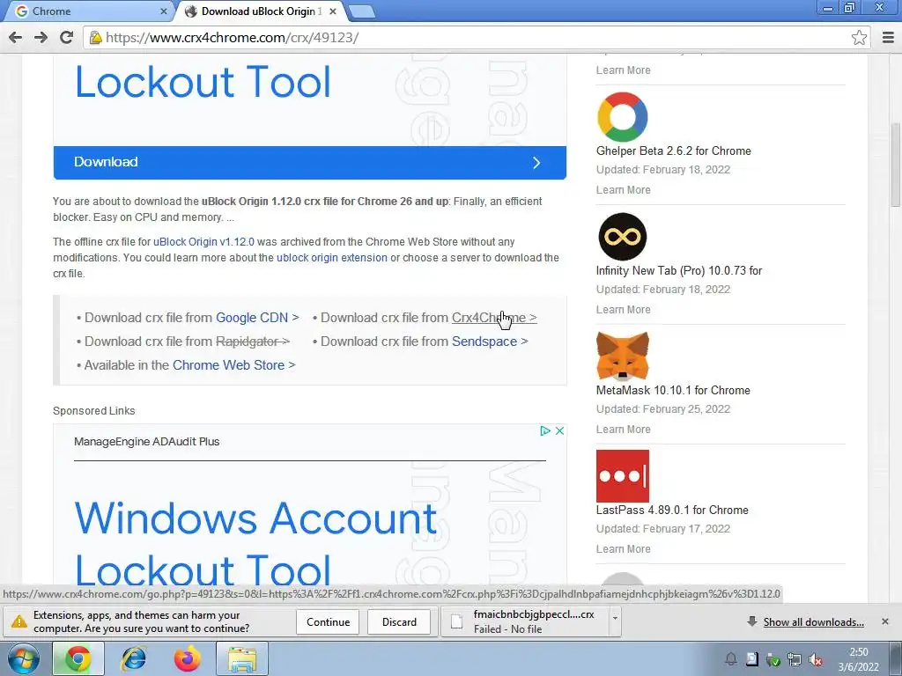The image size is (902, 676).
Task: Discard the extension download
Action: (x=399, y=622)
